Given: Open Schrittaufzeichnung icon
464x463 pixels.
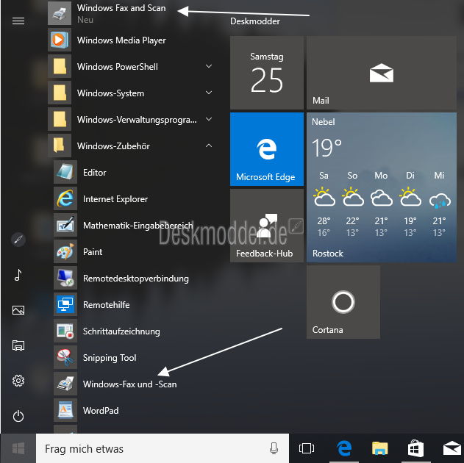Looking at the screenshot, I should pyautogui.click(x=65, y=331).
